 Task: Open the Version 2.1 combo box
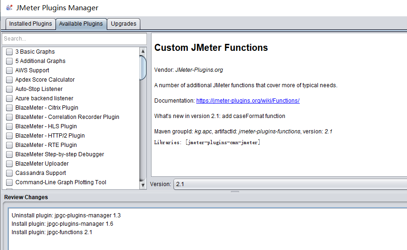click(x=290, y=184)
